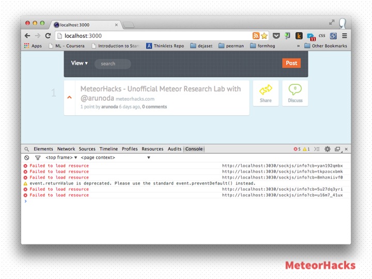
Task: Toggle the console filter funnel
Action: point(38,158)
